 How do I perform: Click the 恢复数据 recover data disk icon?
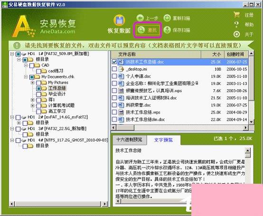(119, 20)
